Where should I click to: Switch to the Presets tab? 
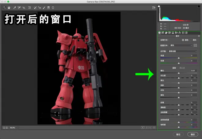tap(186, 33)
